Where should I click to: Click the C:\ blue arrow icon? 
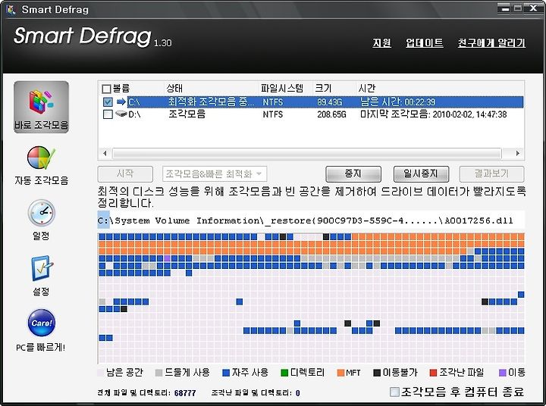121,102
